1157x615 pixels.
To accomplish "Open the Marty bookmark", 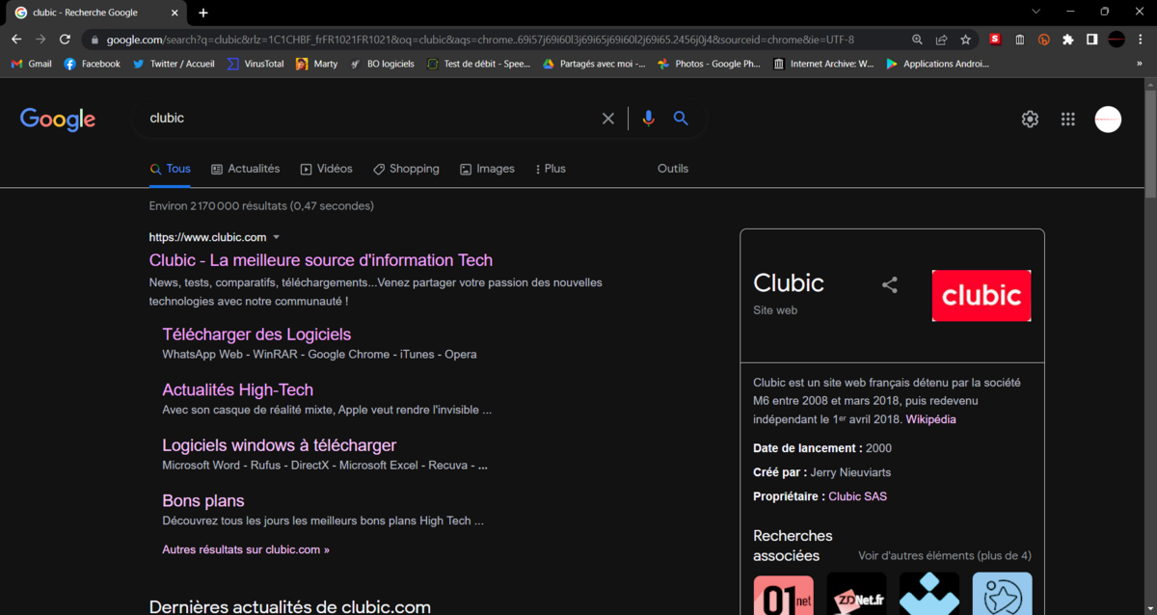I will point(317,64).
